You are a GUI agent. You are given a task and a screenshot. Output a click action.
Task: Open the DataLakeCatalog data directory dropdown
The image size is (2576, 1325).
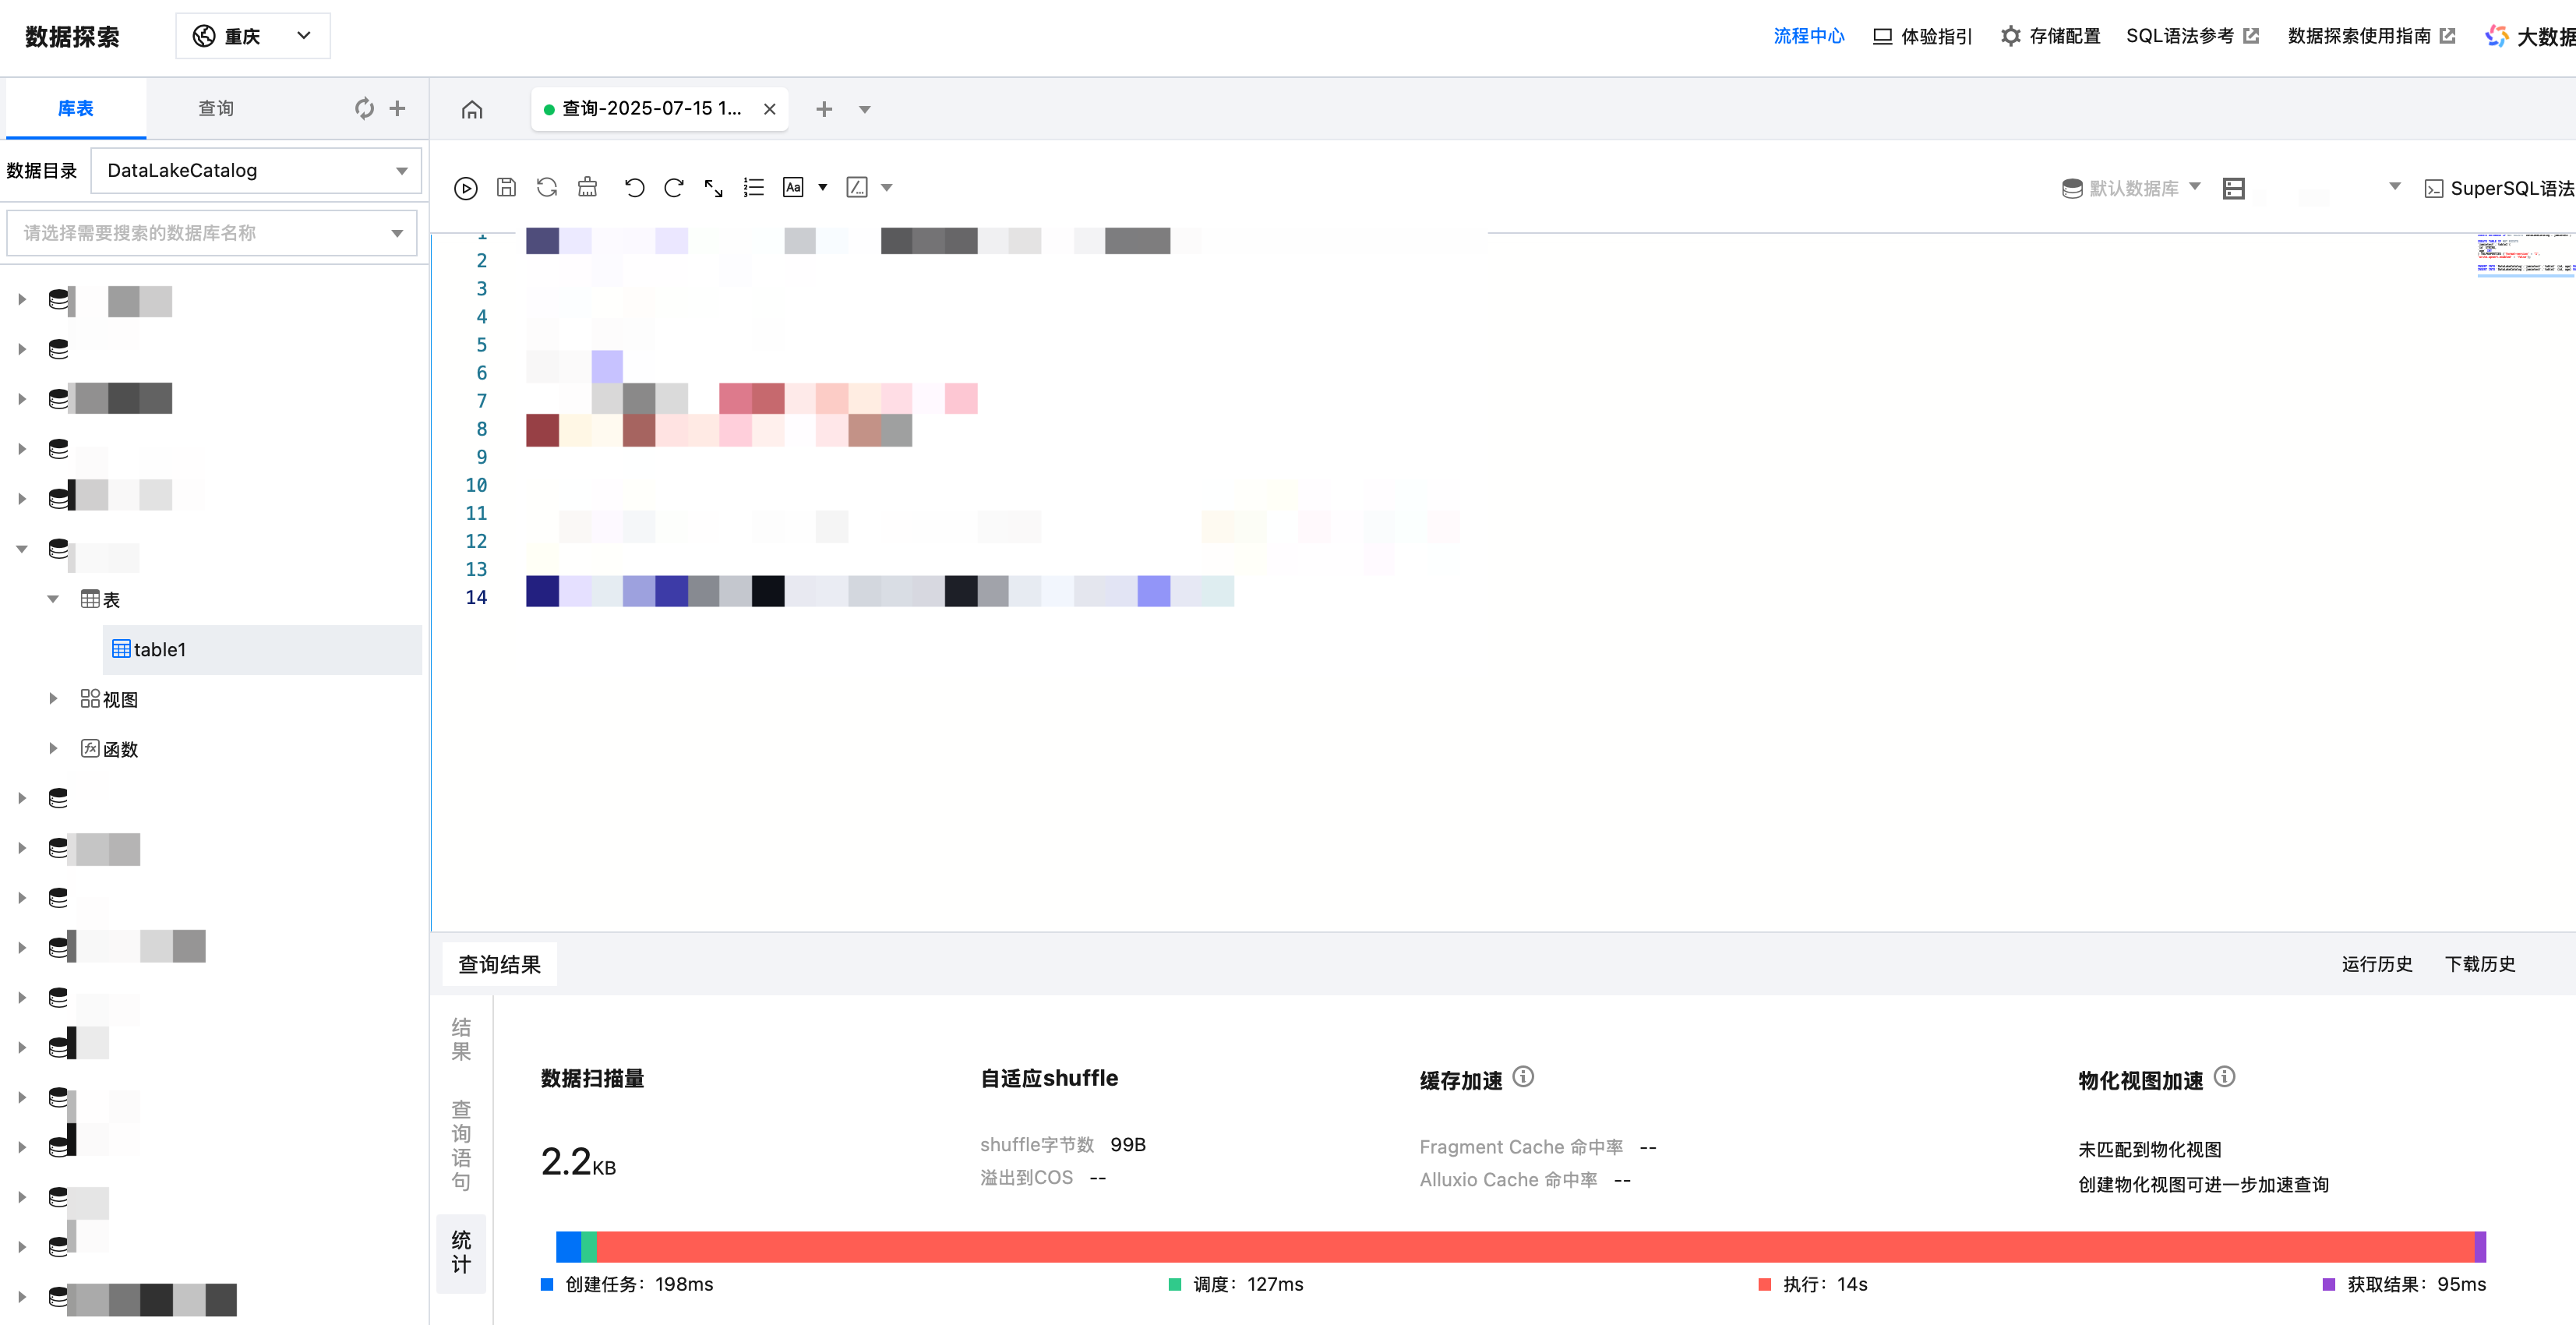click(256, 170)
